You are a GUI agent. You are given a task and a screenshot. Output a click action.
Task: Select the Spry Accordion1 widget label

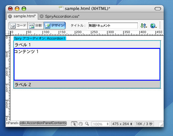click(40, 38)
